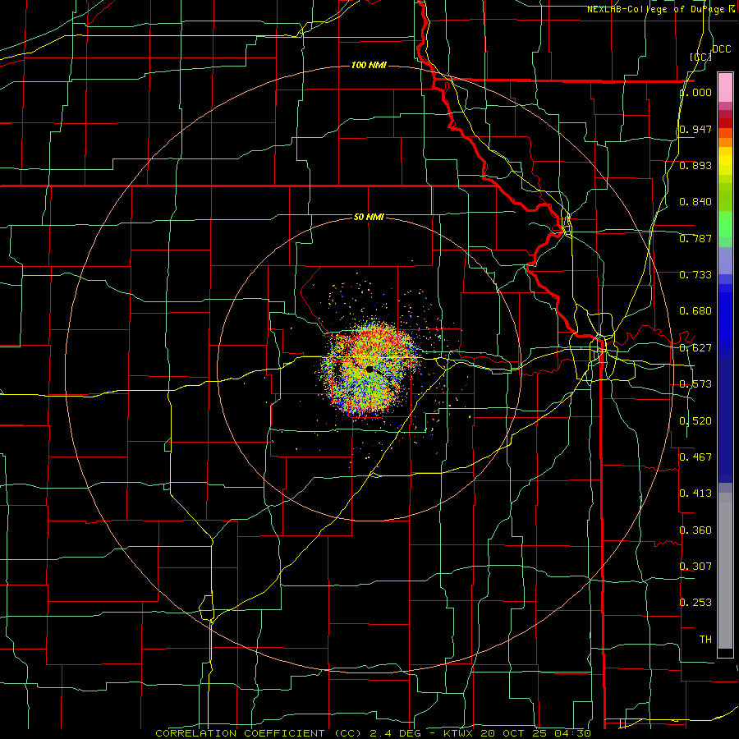Pick the bright green segment of color scale
Viewport: 739px width, 739px height.
click(725, 224)
